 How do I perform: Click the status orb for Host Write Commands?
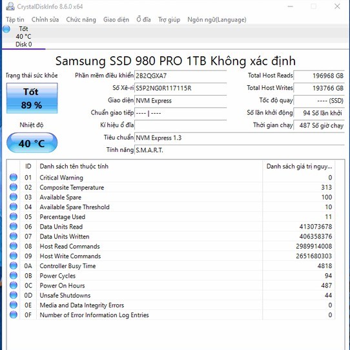[x=14, y=256]
